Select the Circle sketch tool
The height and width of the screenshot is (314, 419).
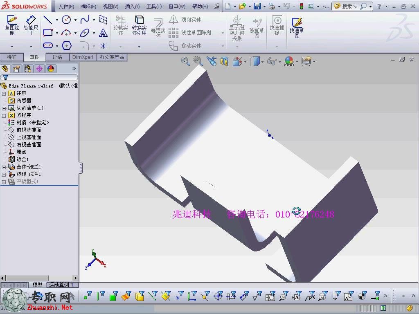(66, 20)
